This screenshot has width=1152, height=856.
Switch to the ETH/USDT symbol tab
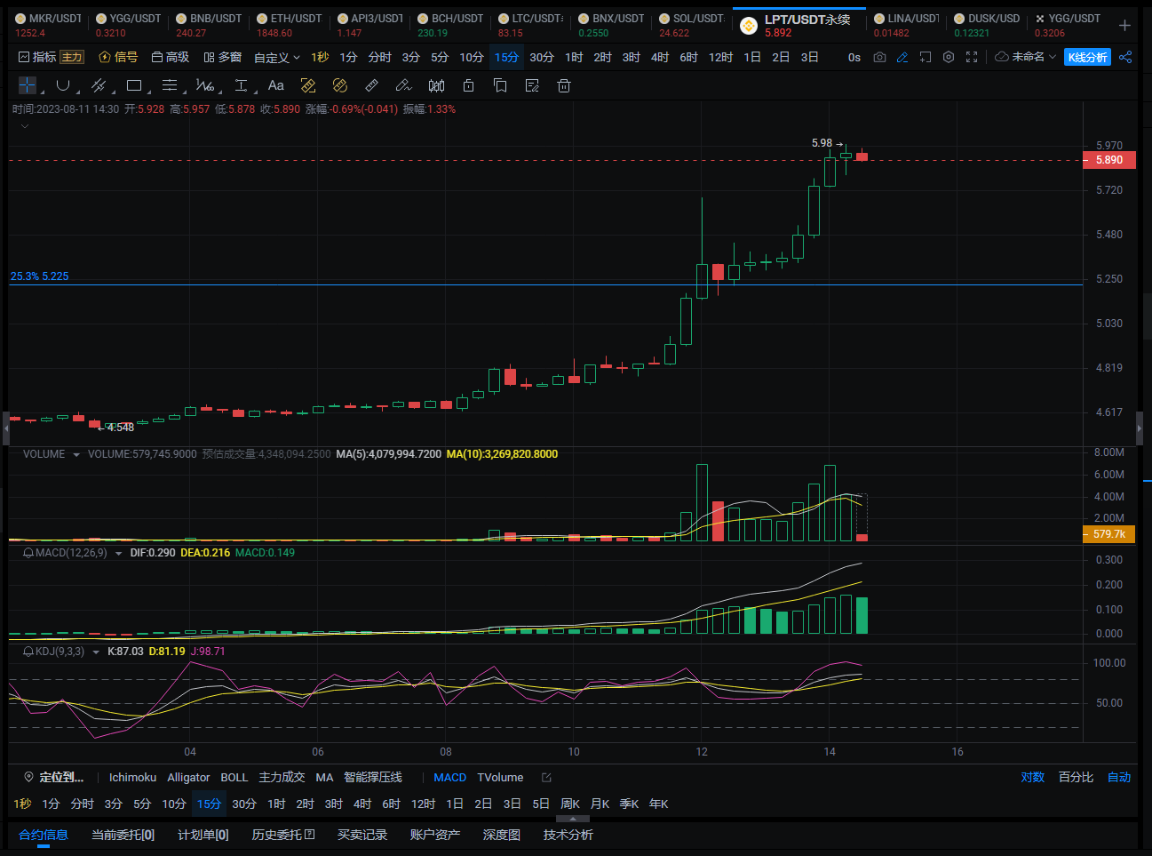(289, 25)
